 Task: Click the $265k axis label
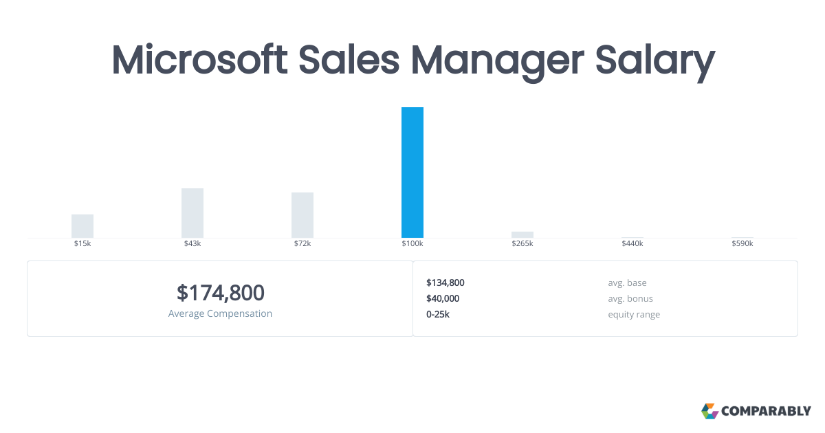point(522,244)
